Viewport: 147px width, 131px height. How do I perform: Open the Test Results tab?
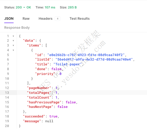tap(80, 19)
